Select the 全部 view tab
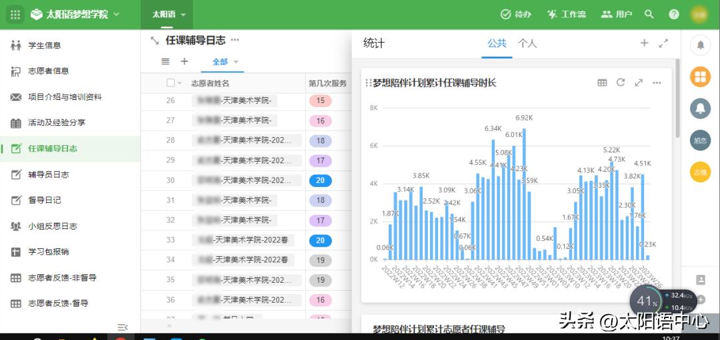 click(x=220, y=62)
